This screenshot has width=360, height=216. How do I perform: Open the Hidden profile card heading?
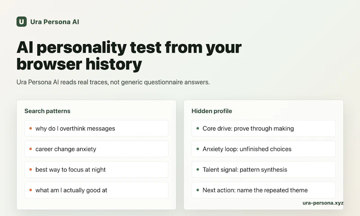pyautogui.click(x=211, y=111)
